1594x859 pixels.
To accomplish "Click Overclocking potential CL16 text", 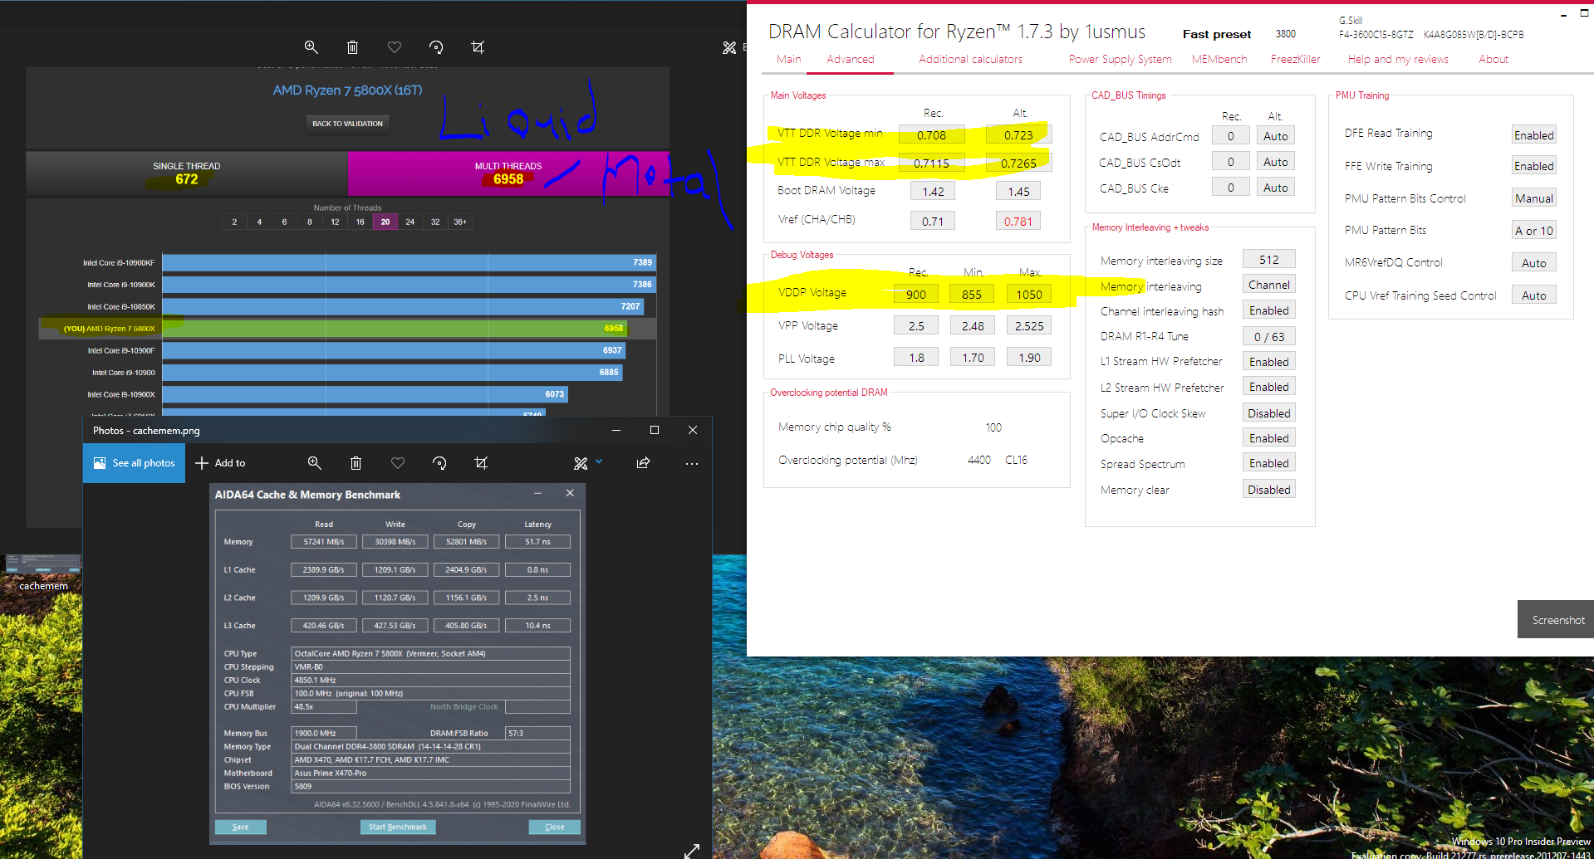I will (x=1016, y=460).
